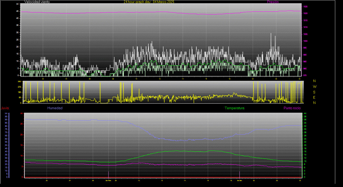Click the "45" wind speed axis value
Viewport: 343px width, 187px height.
pyautogui.click(x=17, y=11)
